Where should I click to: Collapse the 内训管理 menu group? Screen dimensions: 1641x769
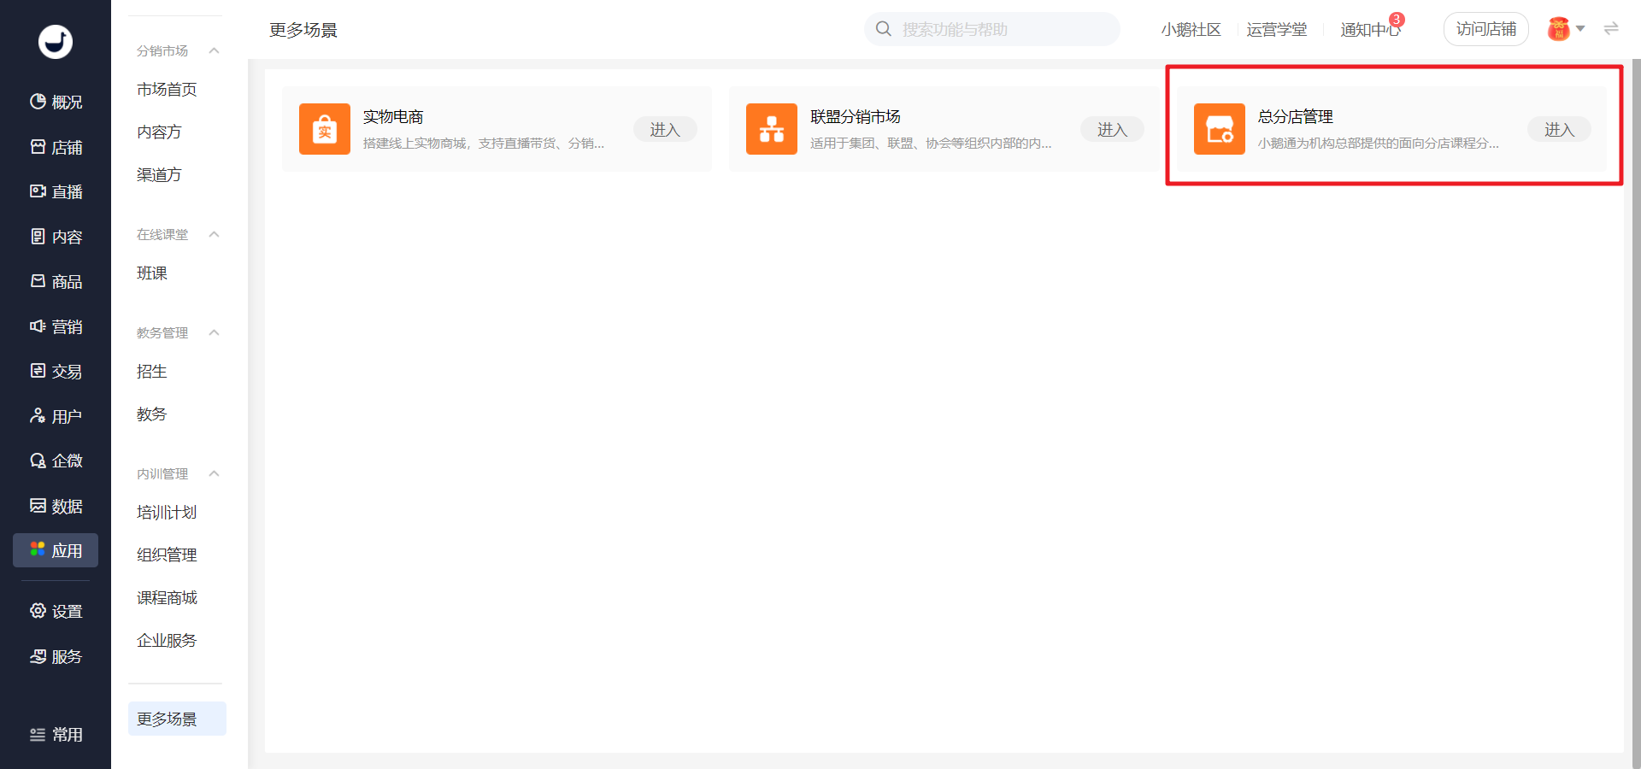pyautogui.click(x=215, y=473)
